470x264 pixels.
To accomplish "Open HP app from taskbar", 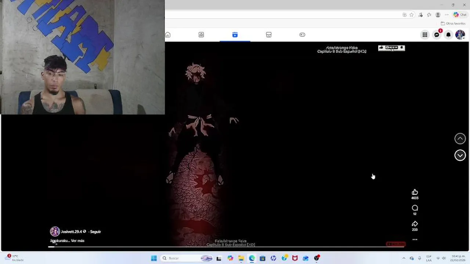I will tap(273, 258).
